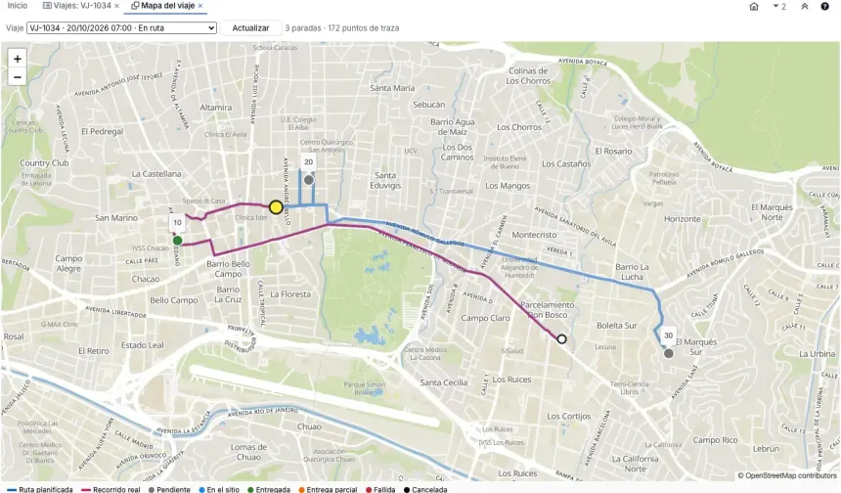Zoom in on the map

point(18,59)
